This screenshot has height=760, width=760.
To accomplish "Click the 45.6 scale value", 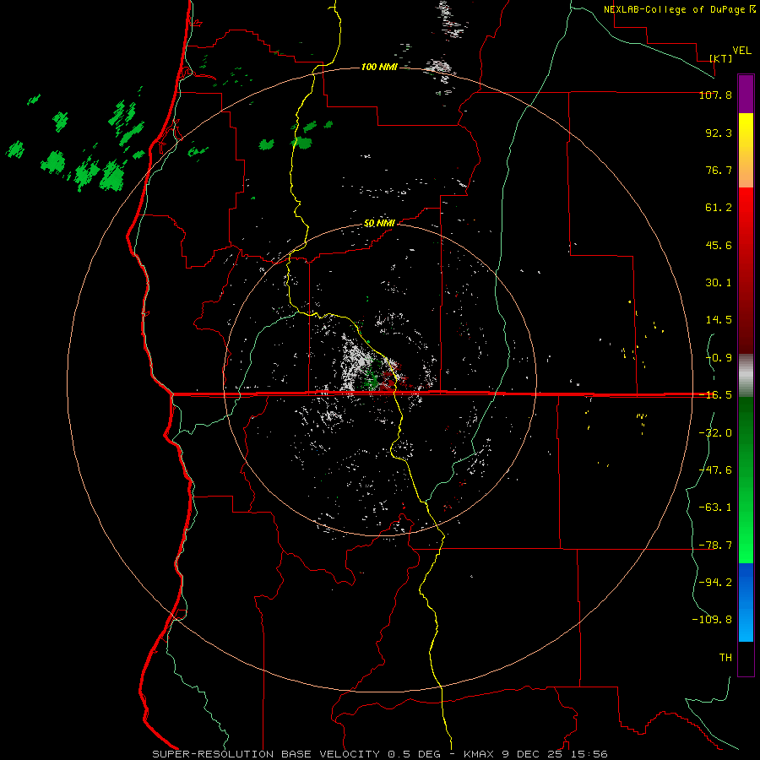I will tap(719, 245).
